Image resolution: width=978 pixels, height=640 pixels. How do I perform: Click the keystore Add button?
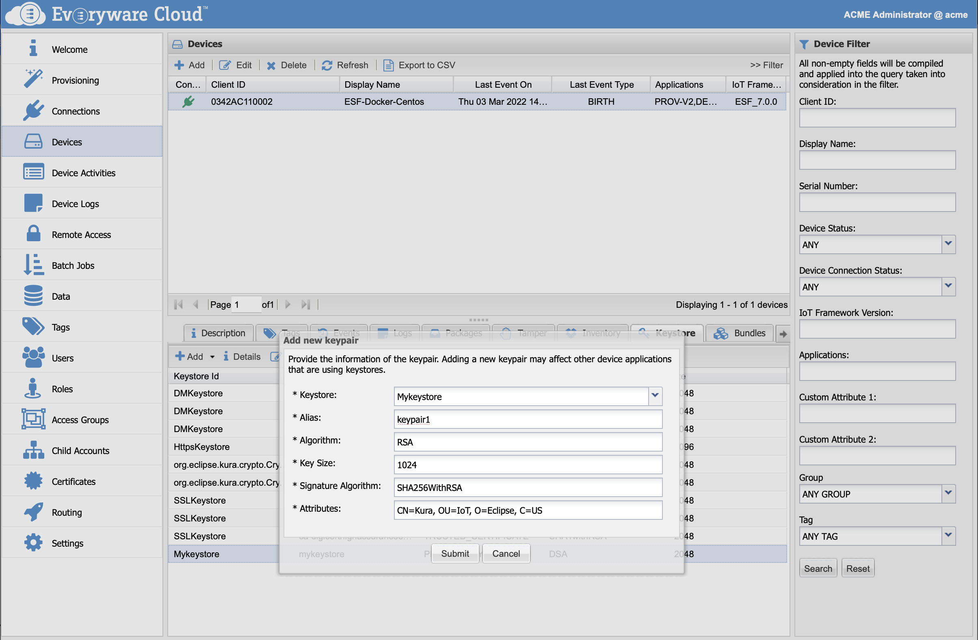click(189, 357)
